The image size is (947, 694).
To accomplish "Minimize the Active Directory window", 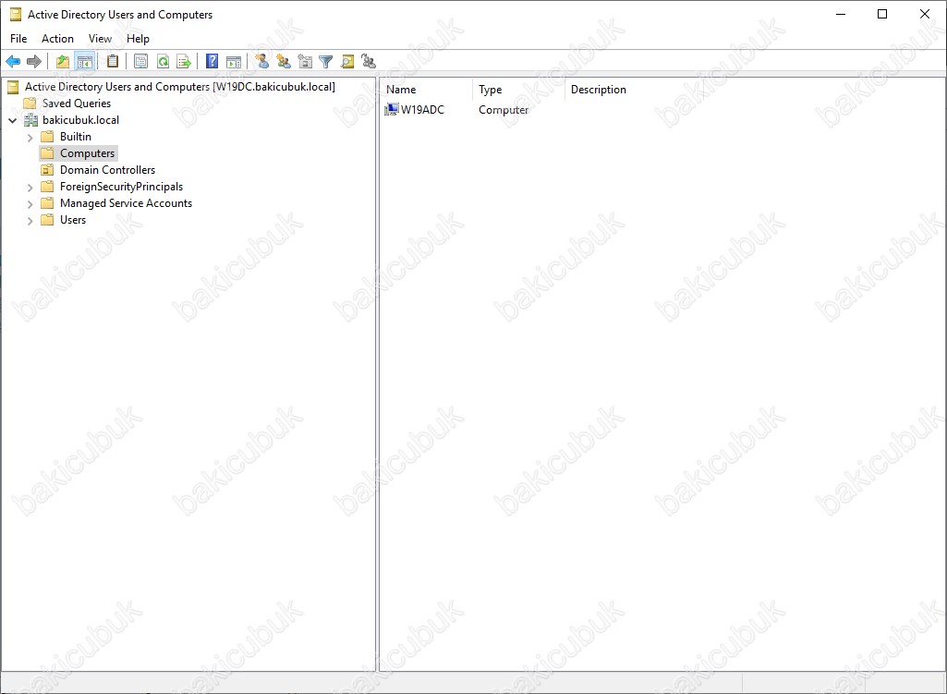I will [840, 14].
